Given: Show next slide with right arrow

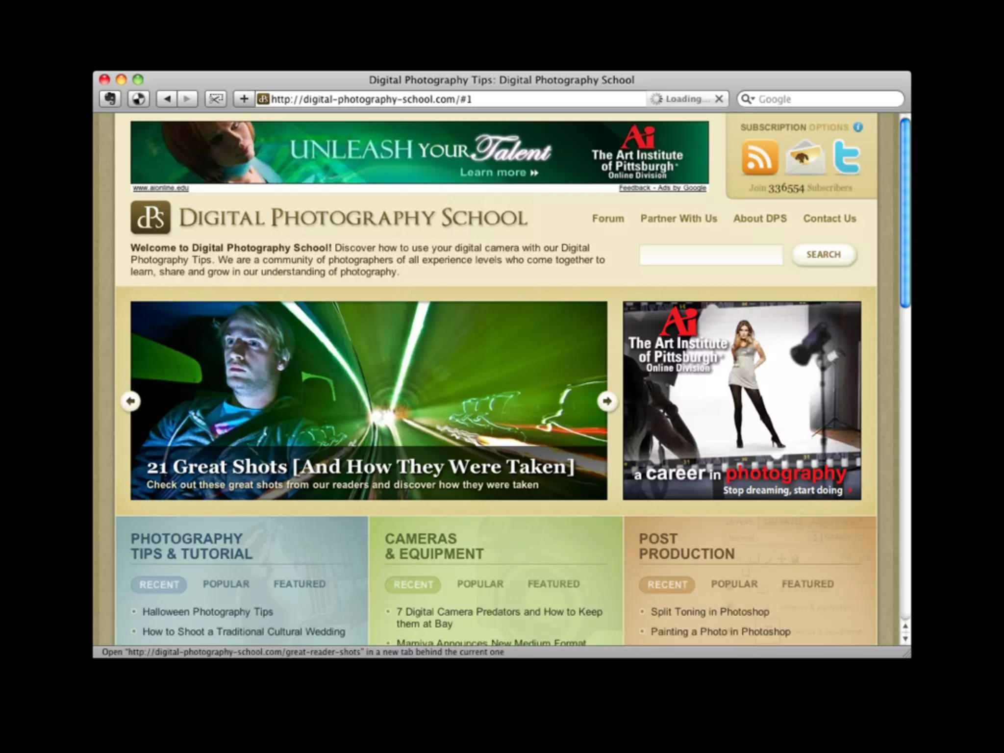Looking at the screenshot, I should click(607, 401).
